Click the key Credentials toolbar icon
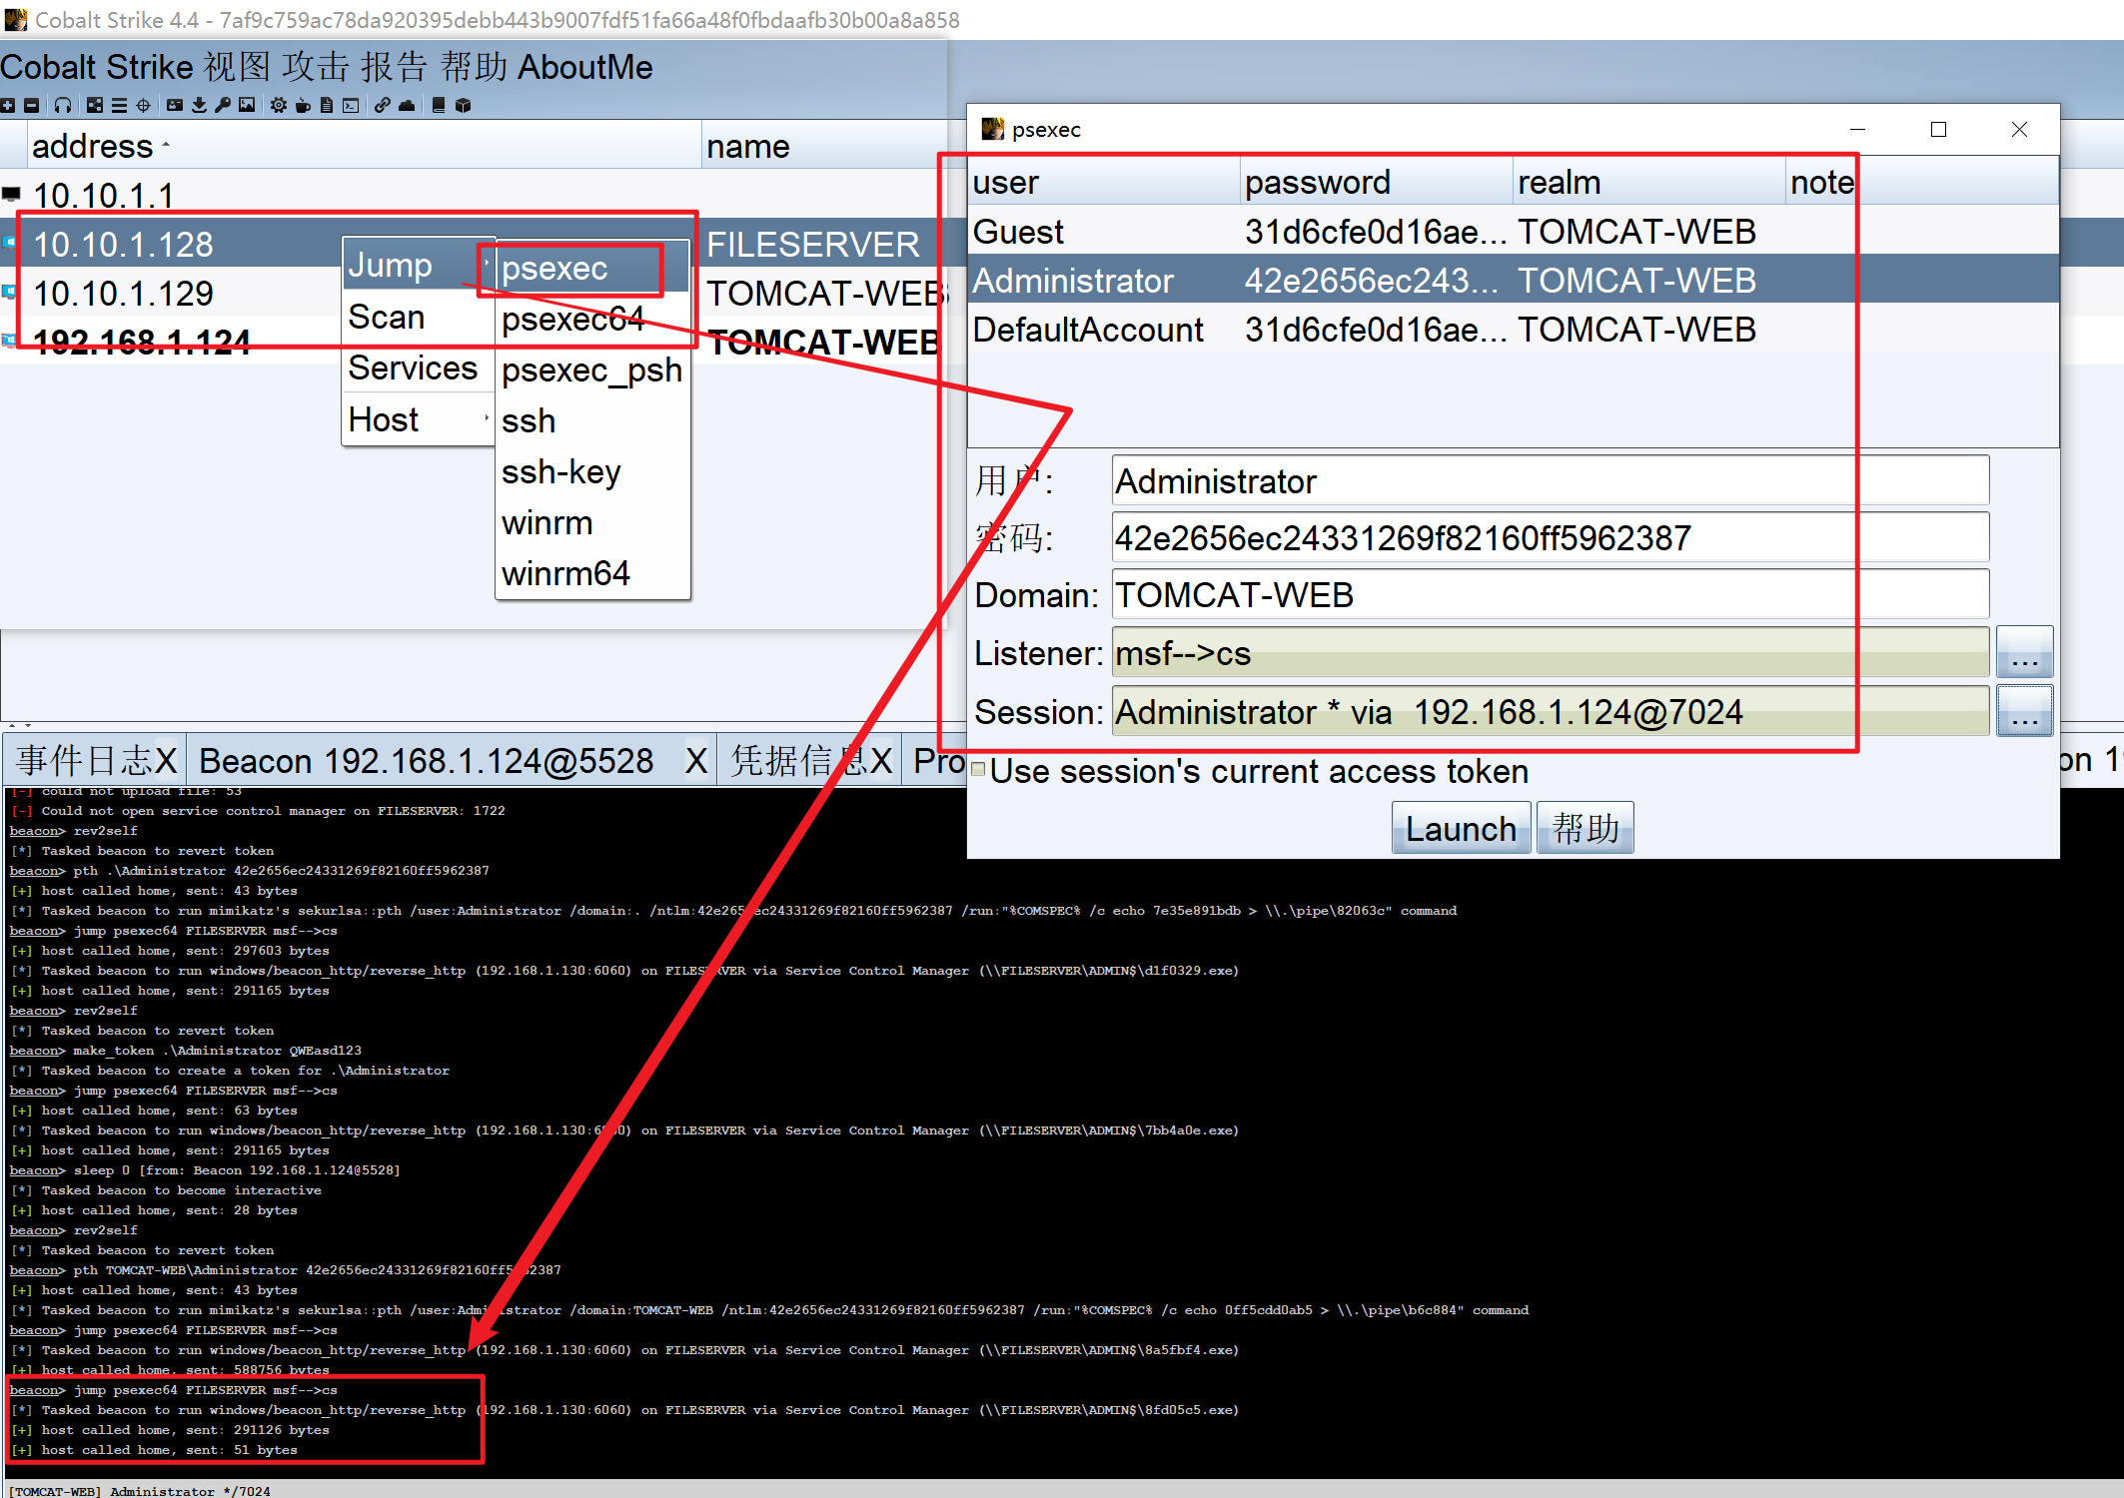Image resolution: width=2124 pixels, height=1498 pixels. click(223, 105)
